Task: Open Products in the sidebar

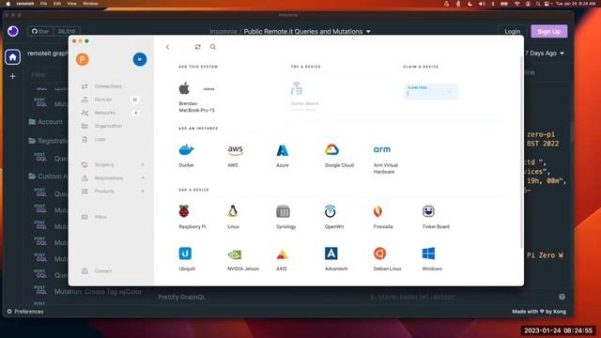Action: point(104,192)
